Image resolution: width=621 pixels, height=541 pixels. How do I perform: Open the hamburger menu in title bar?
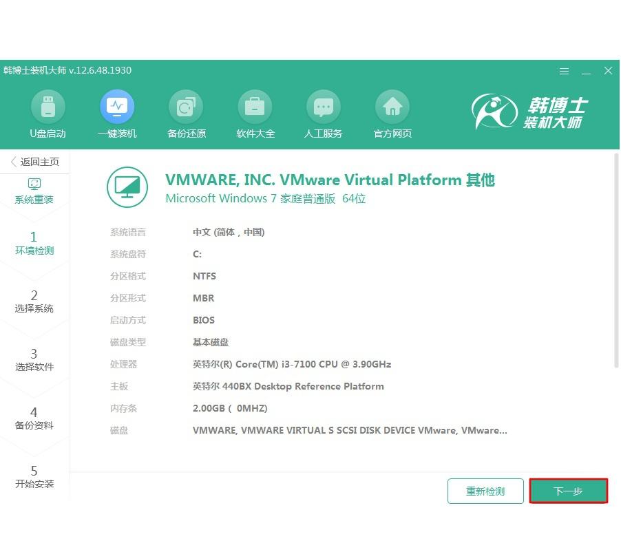564,71
